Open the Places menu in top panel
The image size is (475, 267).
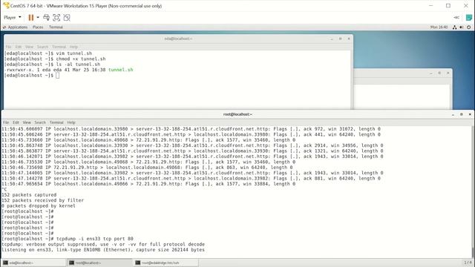[x=38, y=27]
